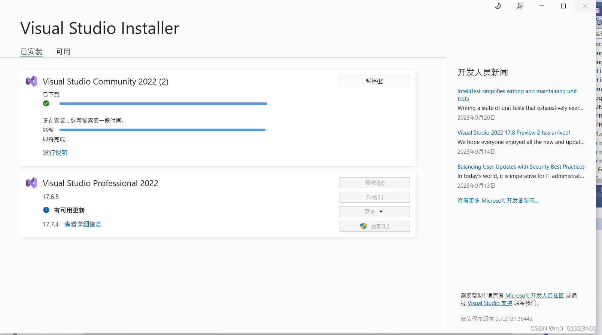The image size is (602, 335).
Task: Open the 发行说明 release notes link
Action: pyautogui.click(x=55, y=153)
